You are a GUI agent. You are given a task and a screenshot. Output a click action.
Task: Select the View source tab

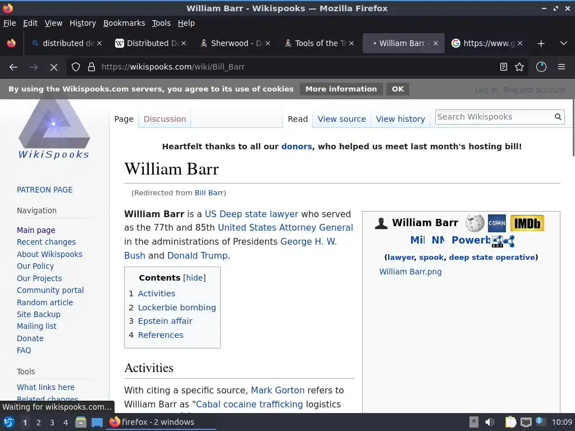click(342, 119)
